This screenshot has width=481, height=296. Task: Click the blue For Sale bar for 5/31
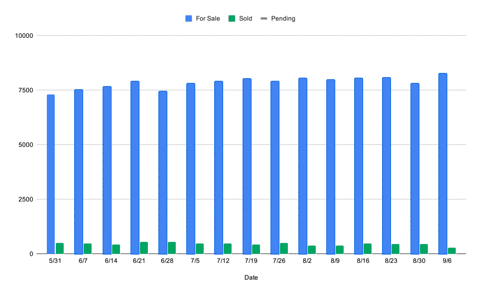tap(51, 174)
